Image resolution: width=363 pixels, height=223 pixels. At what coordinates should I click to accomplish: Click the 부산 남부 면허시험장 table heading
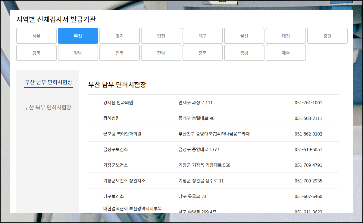117,84
